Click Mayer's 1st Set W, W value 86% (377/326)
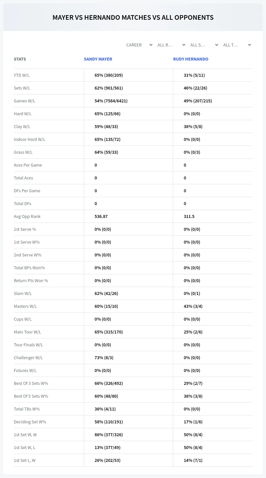Image resolution: width=266 pixels, height=478 pixels. [x=109, y=435]
